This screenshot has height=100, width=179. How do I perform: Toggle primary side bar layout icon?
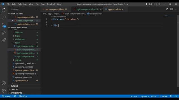[x=147, y=4]
